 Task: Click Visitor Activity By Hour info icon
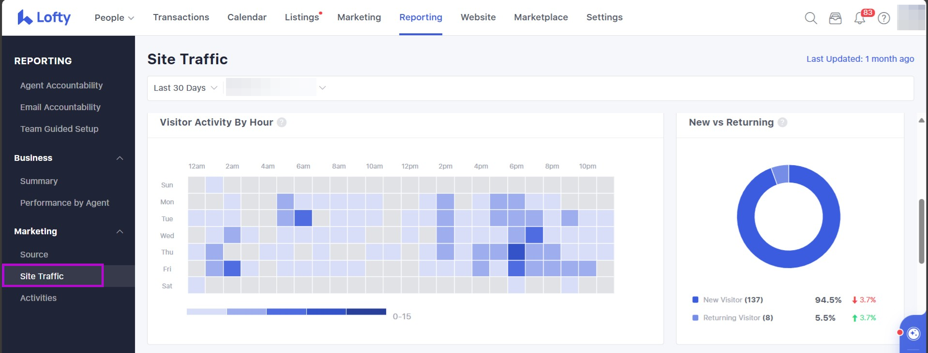coord(282,123)
